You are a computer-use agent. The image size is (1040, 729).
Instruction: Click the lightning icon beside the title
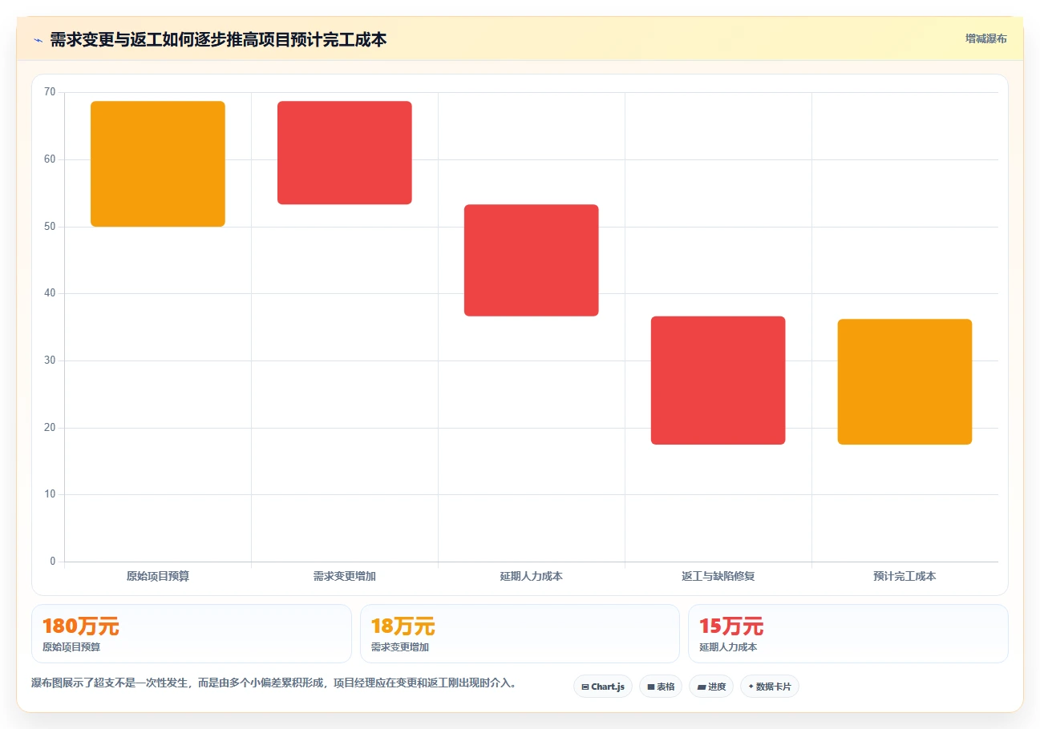point(38,39)
